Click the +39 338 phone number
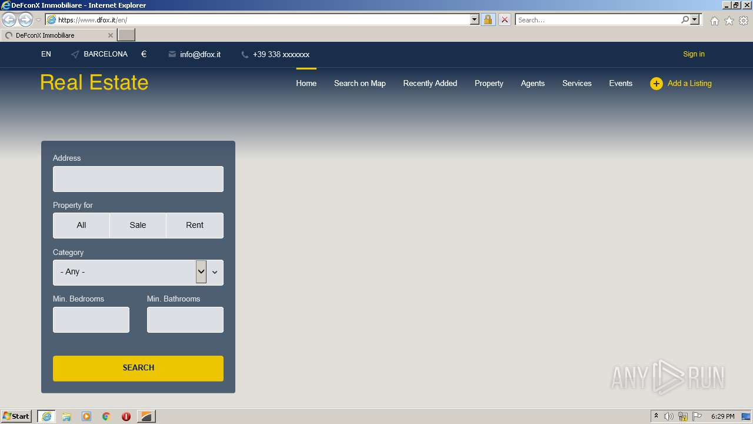 [281, 54]
